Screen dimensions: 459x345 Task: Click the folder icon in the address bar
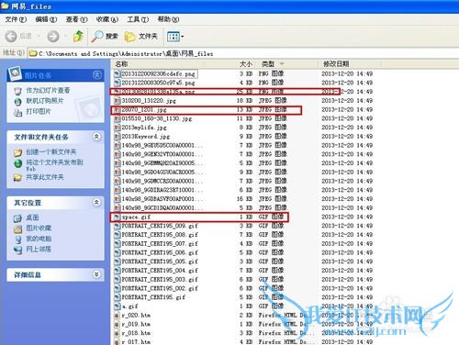(33, 53)
